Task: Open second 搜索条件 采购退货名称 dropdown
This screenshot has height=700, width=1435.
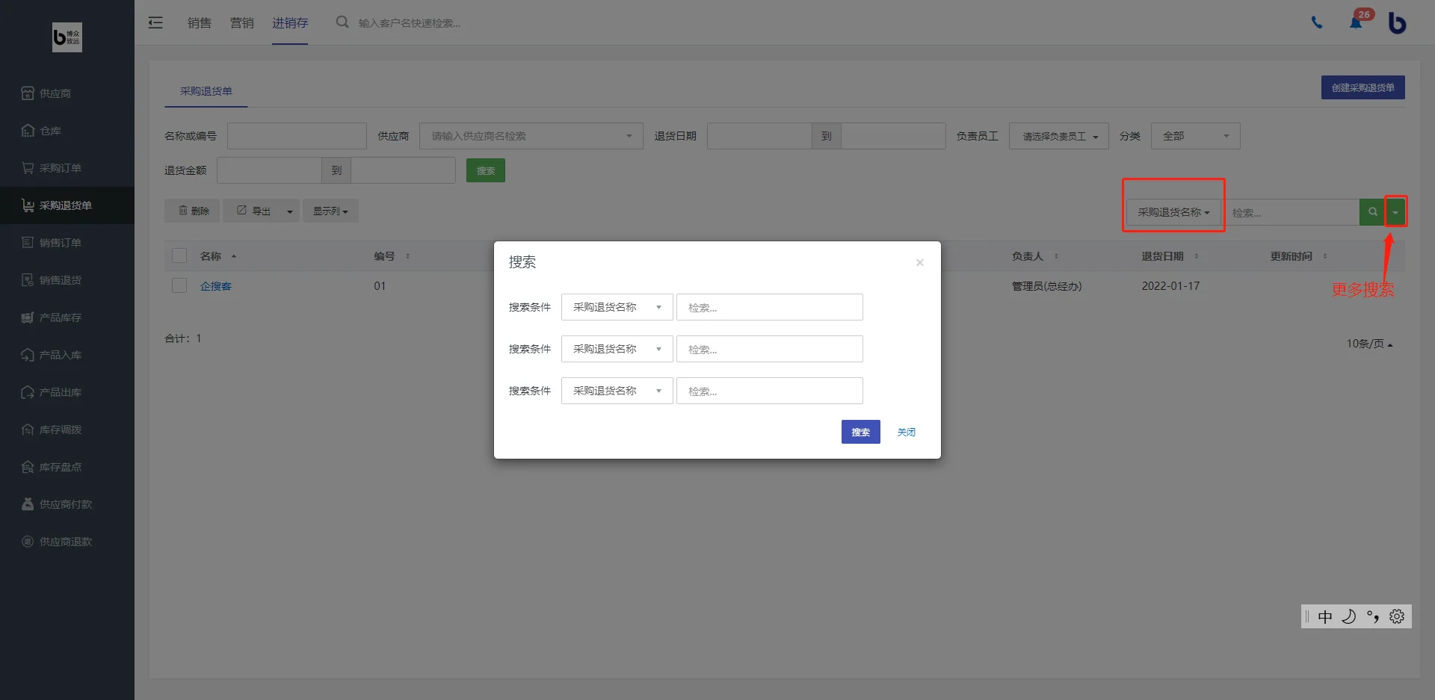Action: tap(617, 349)
